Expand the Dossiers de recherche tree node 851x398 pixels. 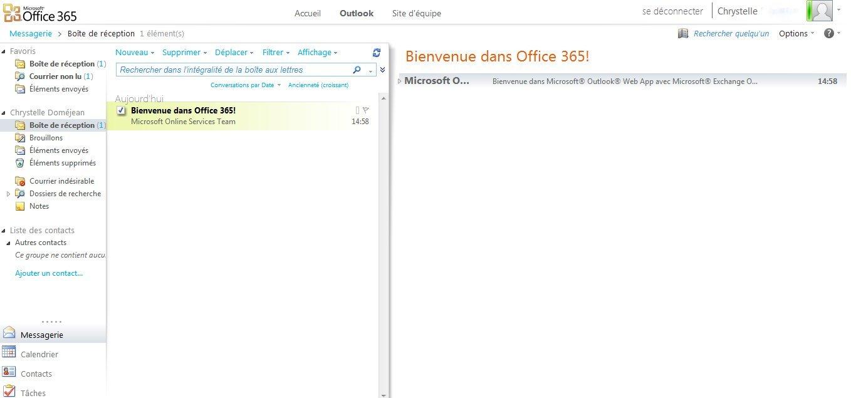tap(8, 194)
